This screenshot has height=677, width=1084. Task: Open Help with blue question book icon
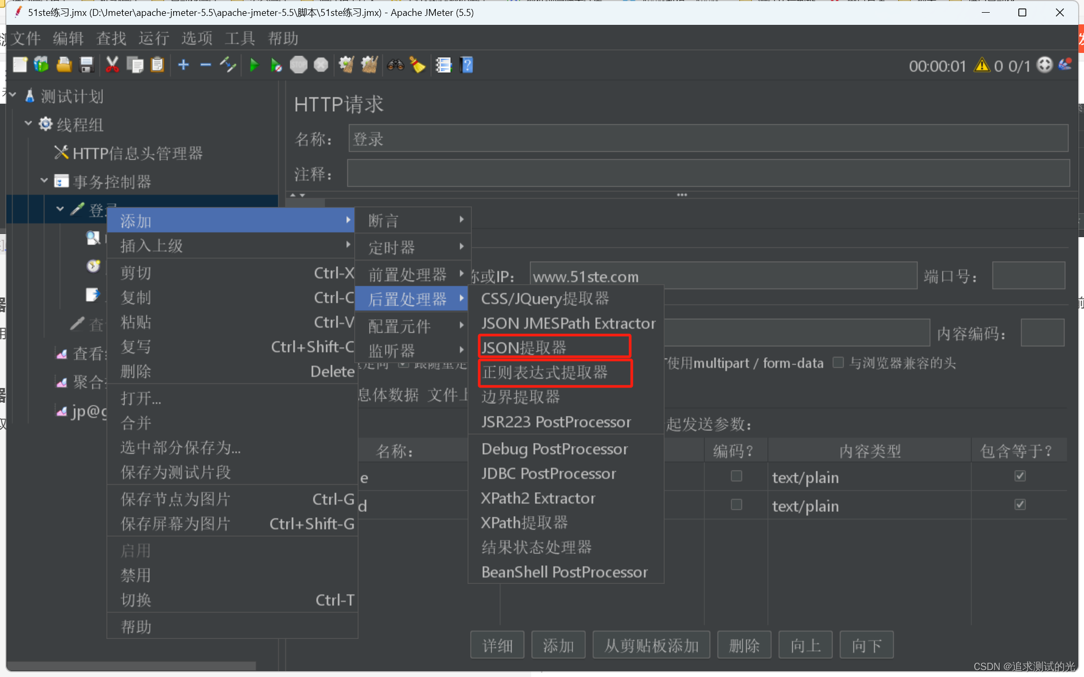click(x=467, y=65)
